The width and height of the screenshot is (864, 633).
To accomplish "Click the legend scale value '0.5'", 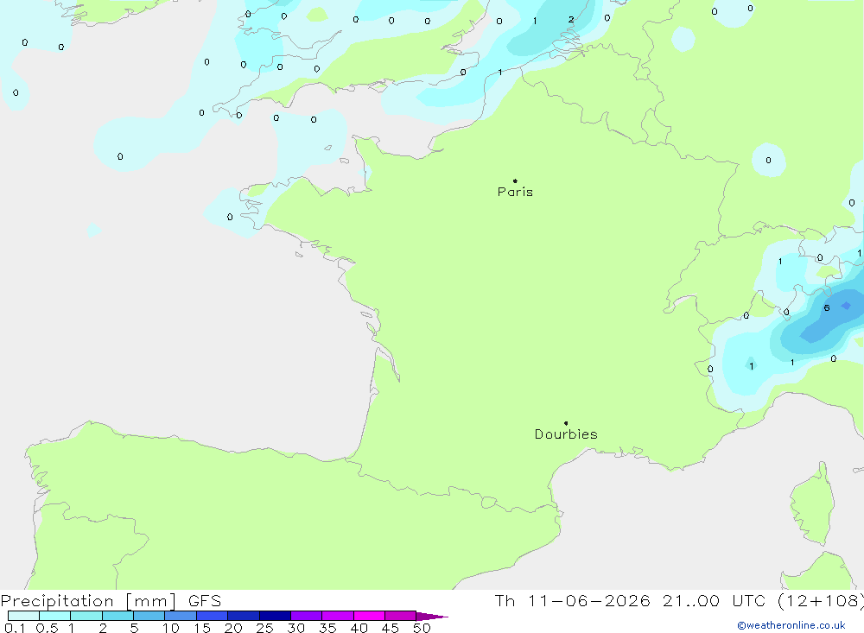I will [47, 628].
